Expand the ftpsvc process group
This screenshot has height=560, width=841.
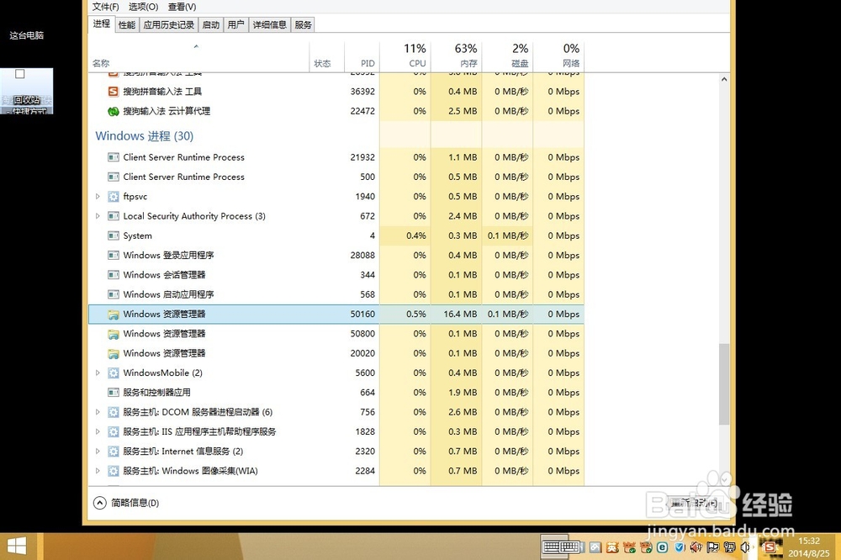98,197
